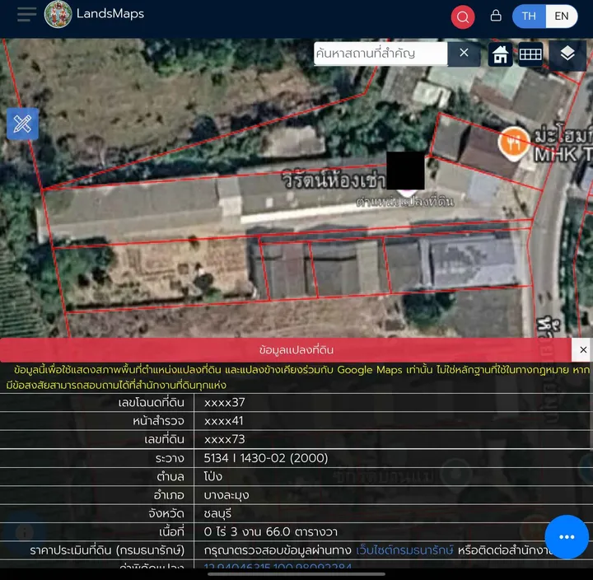593x580 pixels.
Task: Click the land number value xxxx73
Action: (x=225, y=439)
